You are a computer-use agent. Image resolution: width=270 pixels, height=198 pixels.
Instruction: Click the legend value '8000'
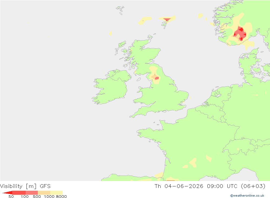click(61, 197)
